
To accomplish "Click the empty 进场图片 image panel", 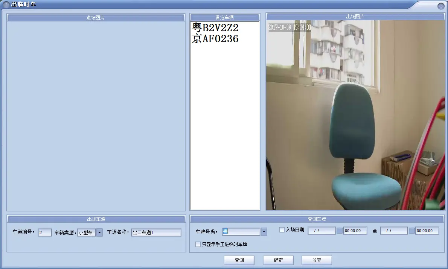I will [96, 115].
